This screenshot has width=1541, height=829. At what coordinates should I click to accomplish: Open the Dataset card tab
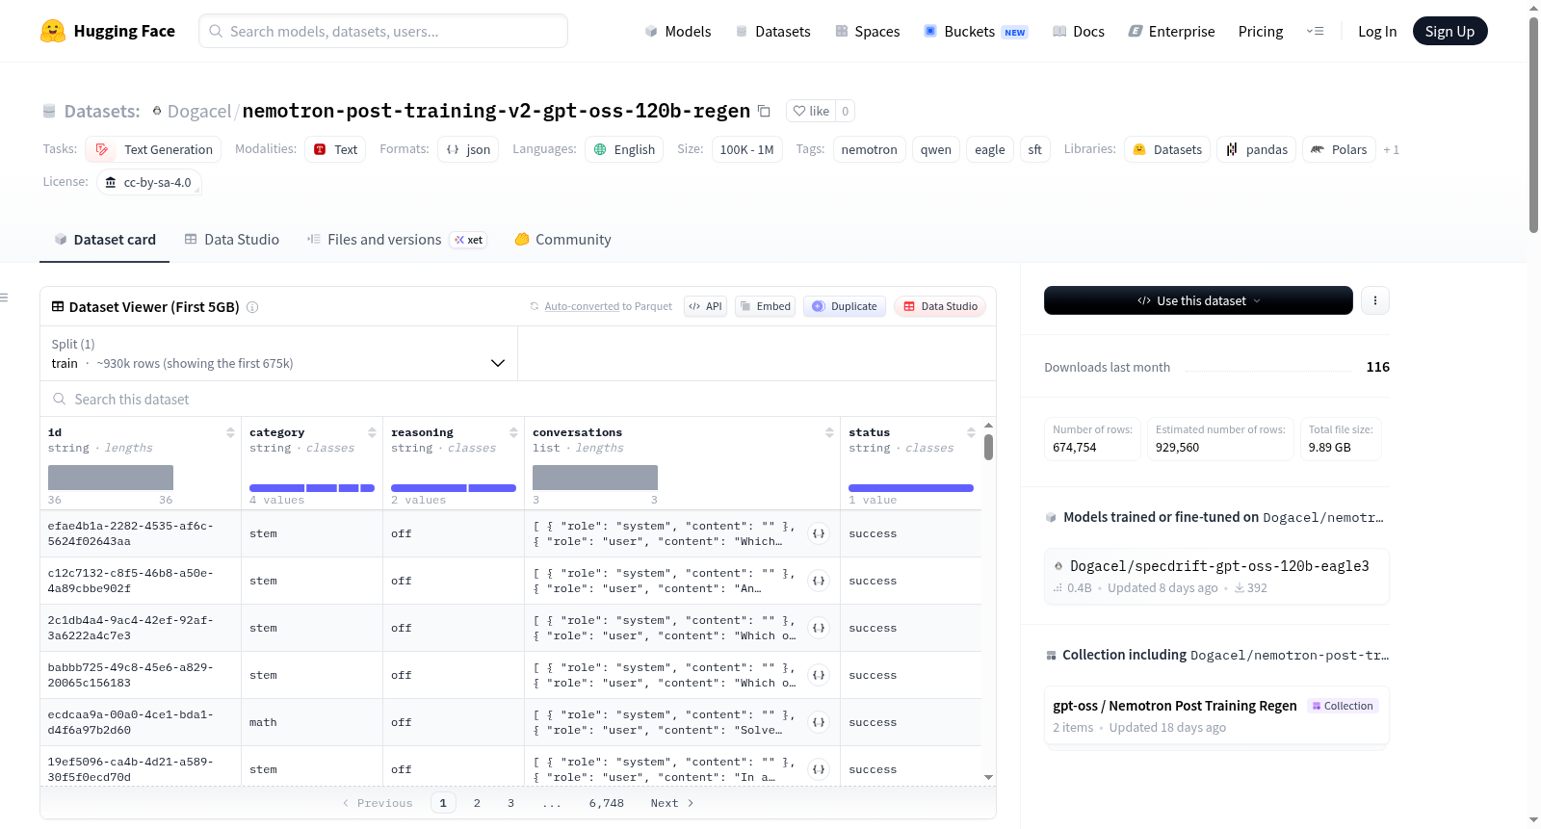104,240
